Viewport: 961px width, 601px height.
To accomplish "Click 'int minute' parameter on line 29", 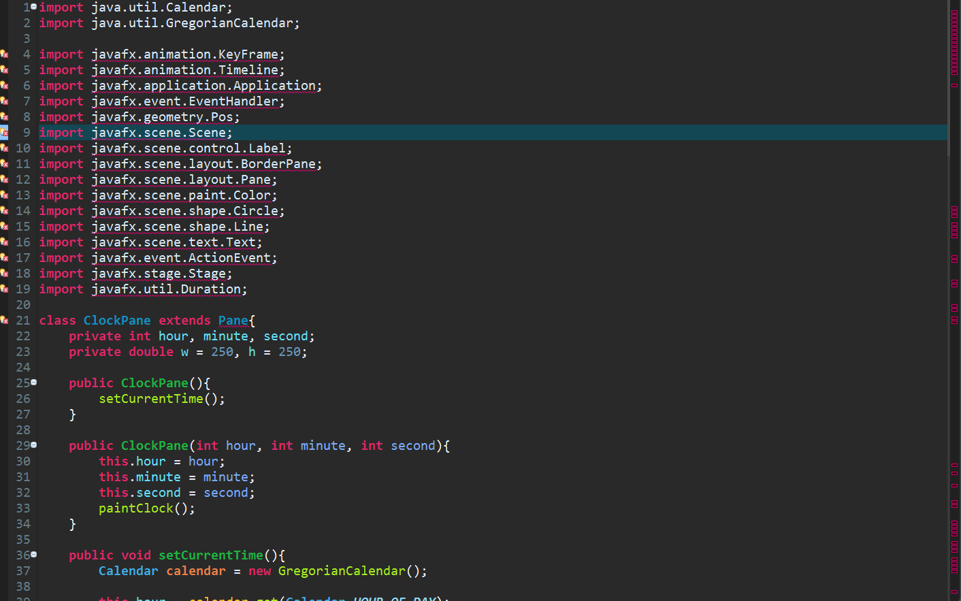I will click(308, 446).
